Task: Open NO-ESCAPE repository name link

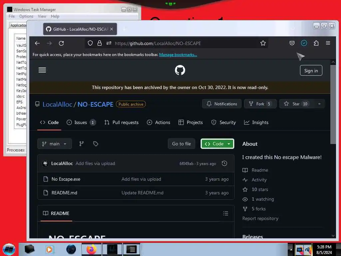Action: coord(95,104)
